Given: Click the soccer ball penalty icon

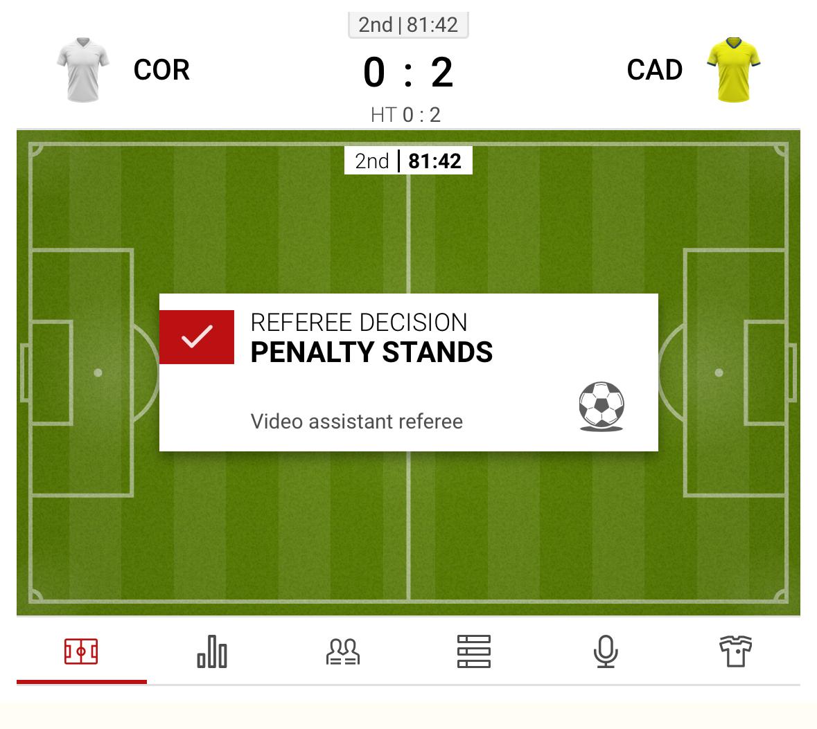Looking at the screenshot, I should [x=601, y=406].
